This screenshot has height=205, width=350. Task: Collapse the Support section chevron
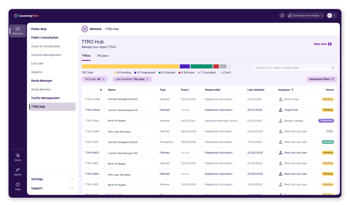coord(72,188)
